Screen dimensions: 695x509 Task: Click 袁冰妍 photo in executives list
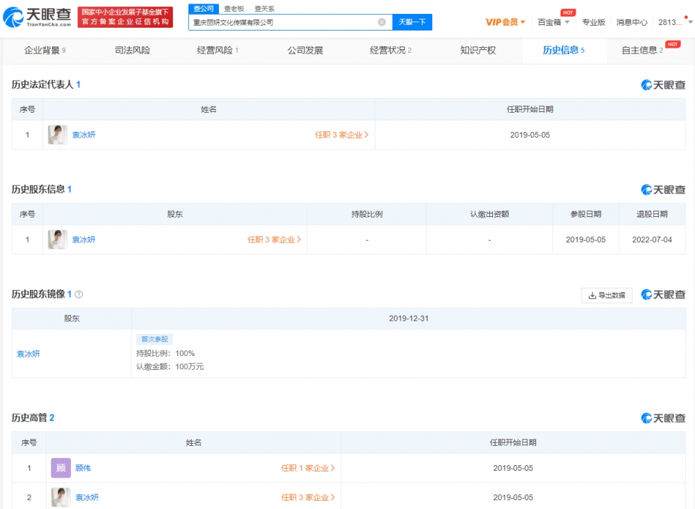pos(61,497)
